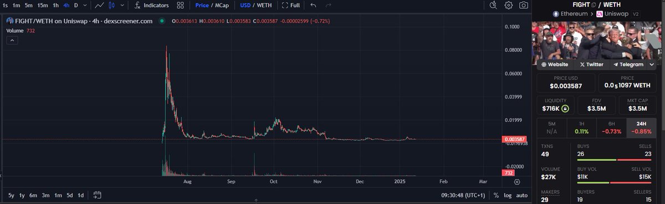Click the Volume 732 indicator label
The width and height of the screenshot is (665, 204).
[21, 30]
